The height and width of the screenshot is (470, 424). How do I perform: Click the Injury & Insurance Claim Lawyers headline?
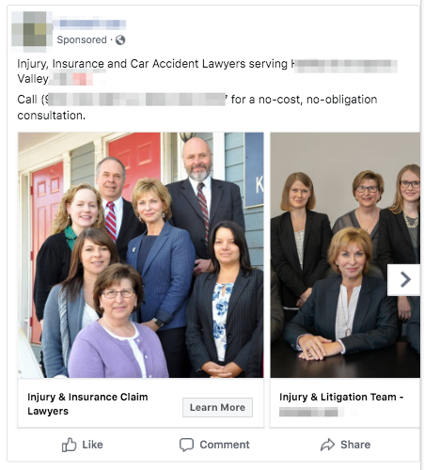click(87, 403)
